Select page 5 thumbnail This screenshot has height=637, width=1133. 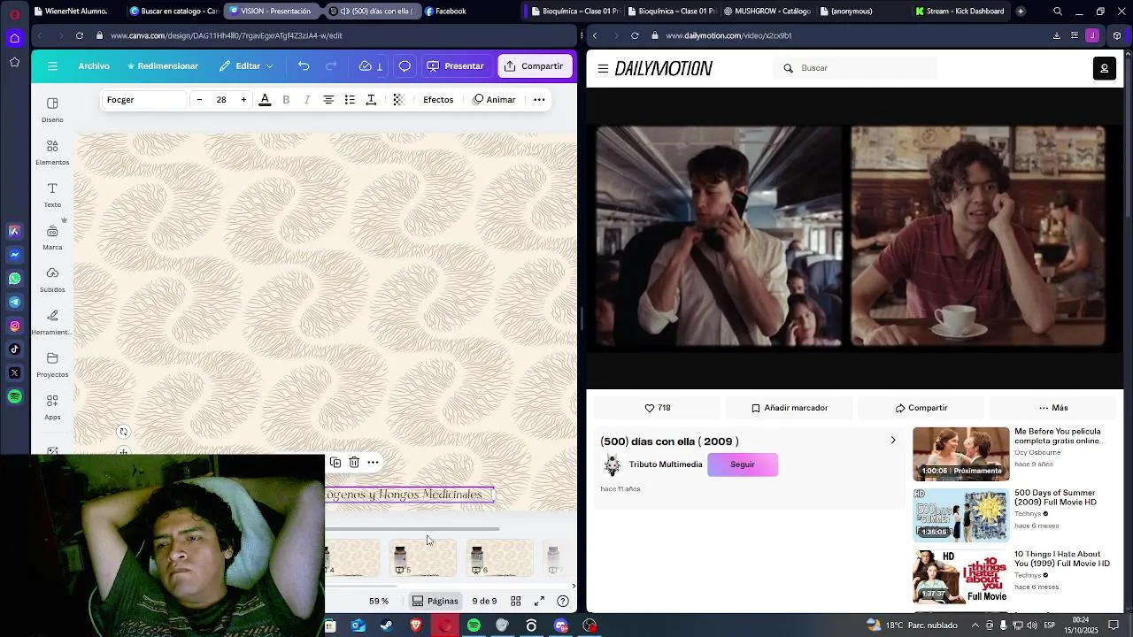click(423, 558)
